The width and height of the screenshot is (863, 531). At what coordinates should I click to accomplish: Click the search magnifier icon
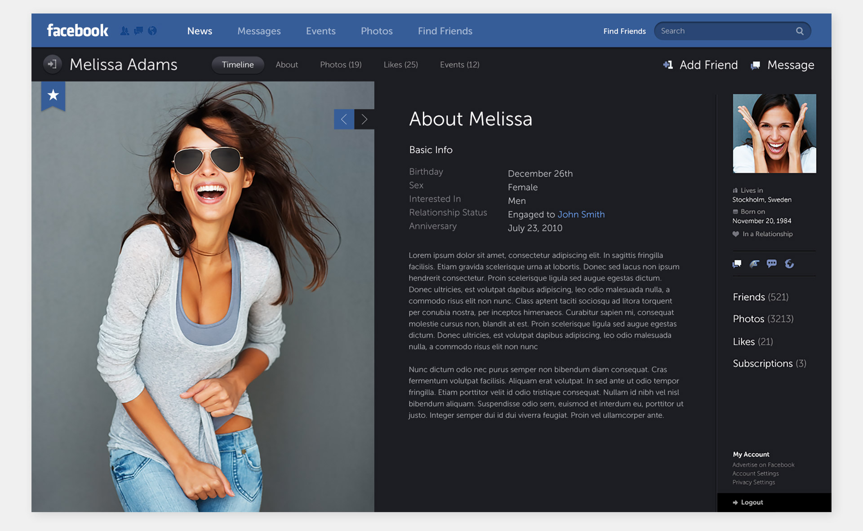[x=800, y=31]
